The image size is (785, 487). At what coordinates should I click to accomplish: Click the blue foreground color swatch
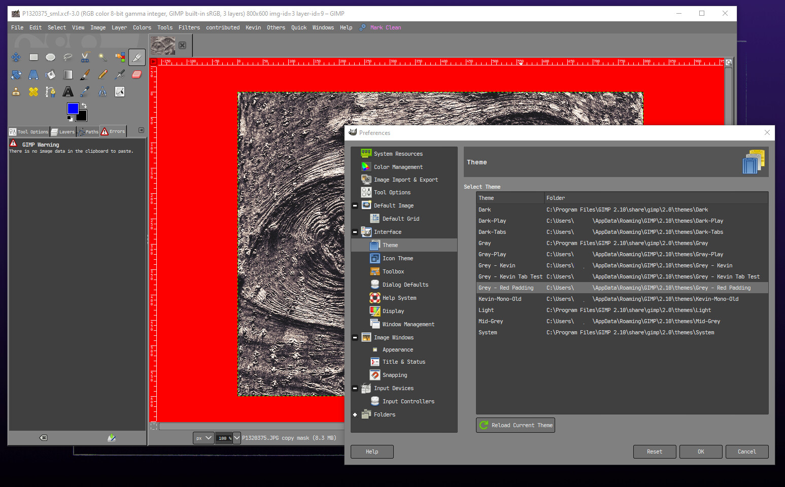(73, 108)
